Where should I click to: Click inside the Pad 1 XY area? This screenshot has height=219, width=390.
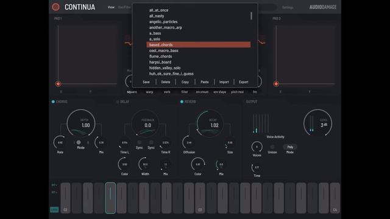[88, 55]
